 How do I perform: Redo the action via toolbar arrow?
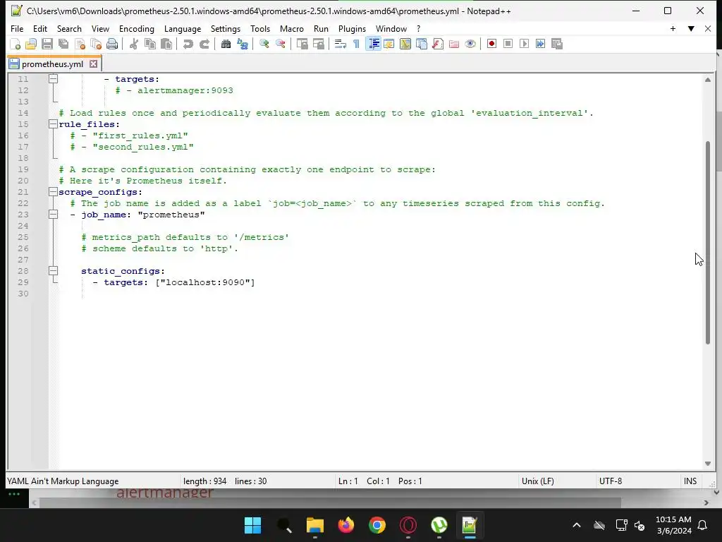[x=204, y=44]
